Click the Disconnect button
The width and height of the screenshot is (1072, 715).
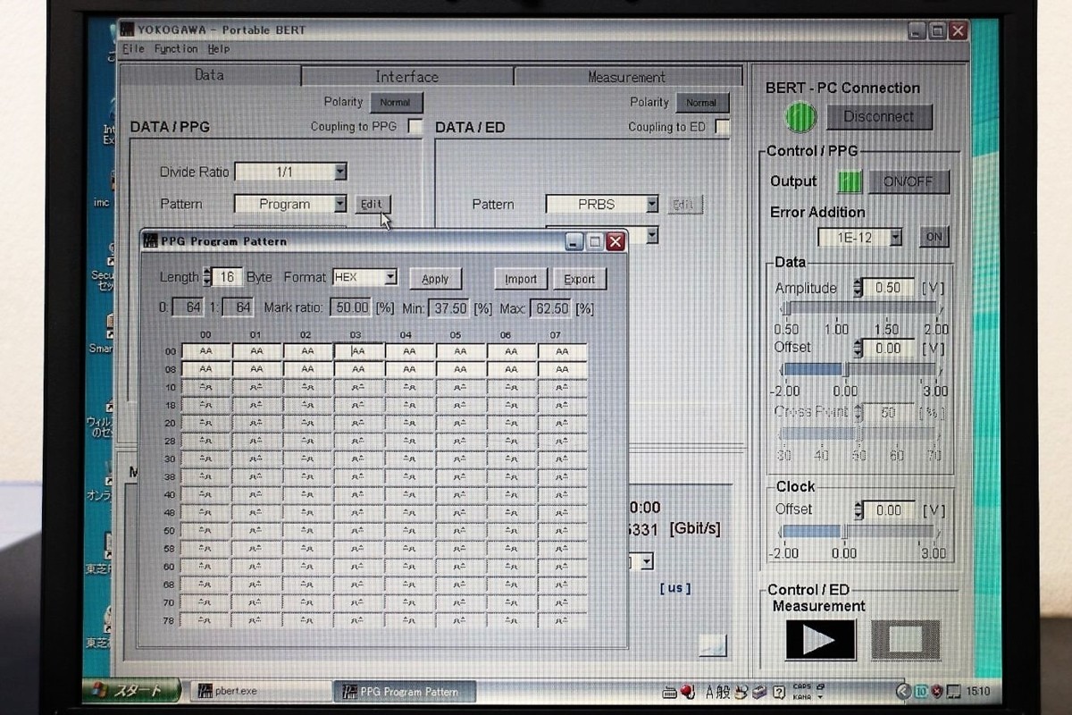(x=878, y=116)
